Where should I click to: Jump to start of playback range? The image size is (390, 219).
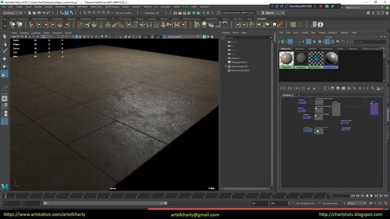click(353, 196)
